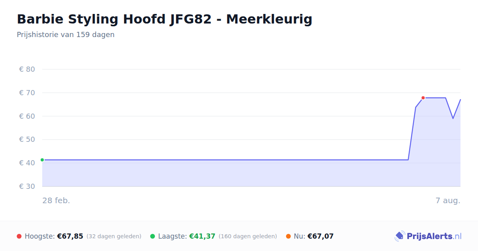Click the € 70 axis label
The width and height of the screenshot is (478, 251).
point(27,93)
